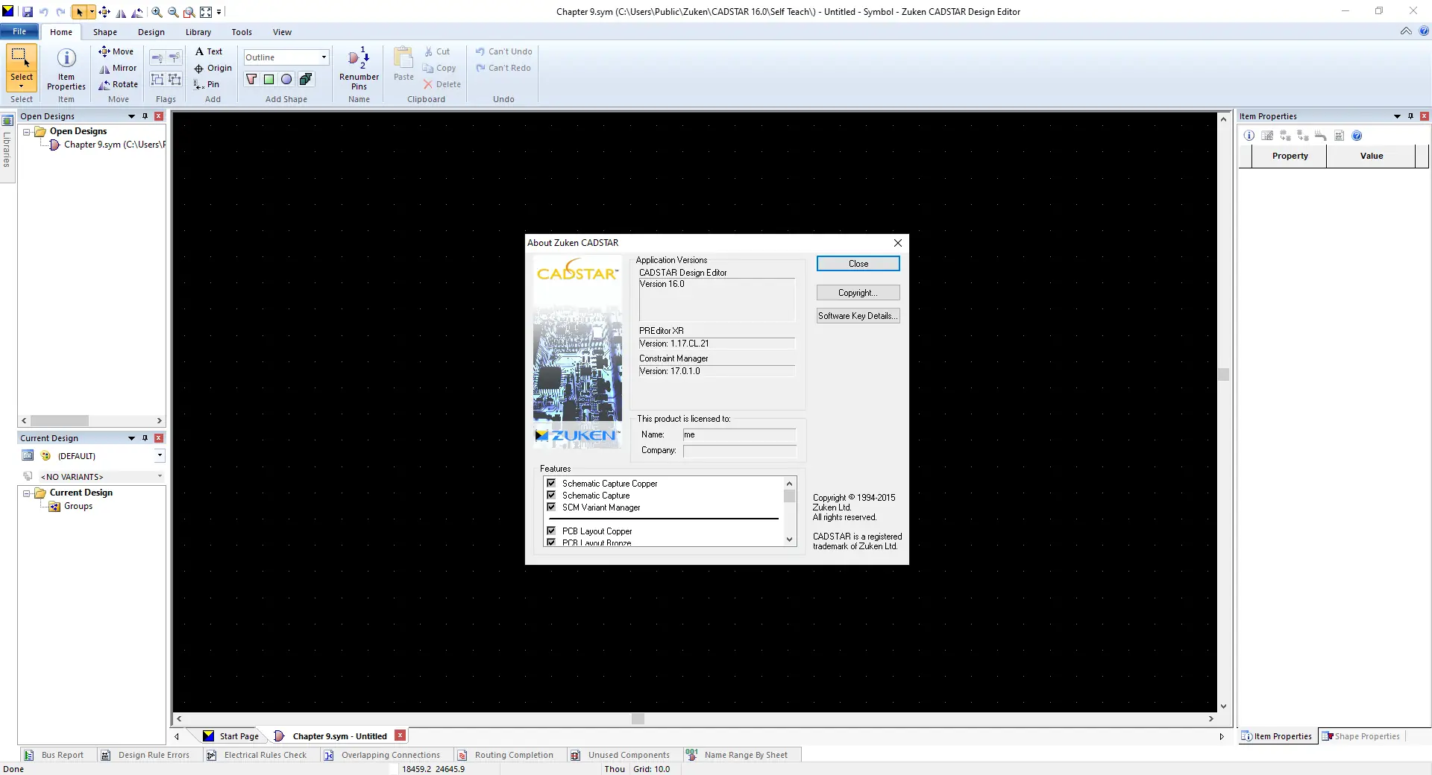Add Text using the ribbon Text tool

pyautogui.click(x=209, y=51)
